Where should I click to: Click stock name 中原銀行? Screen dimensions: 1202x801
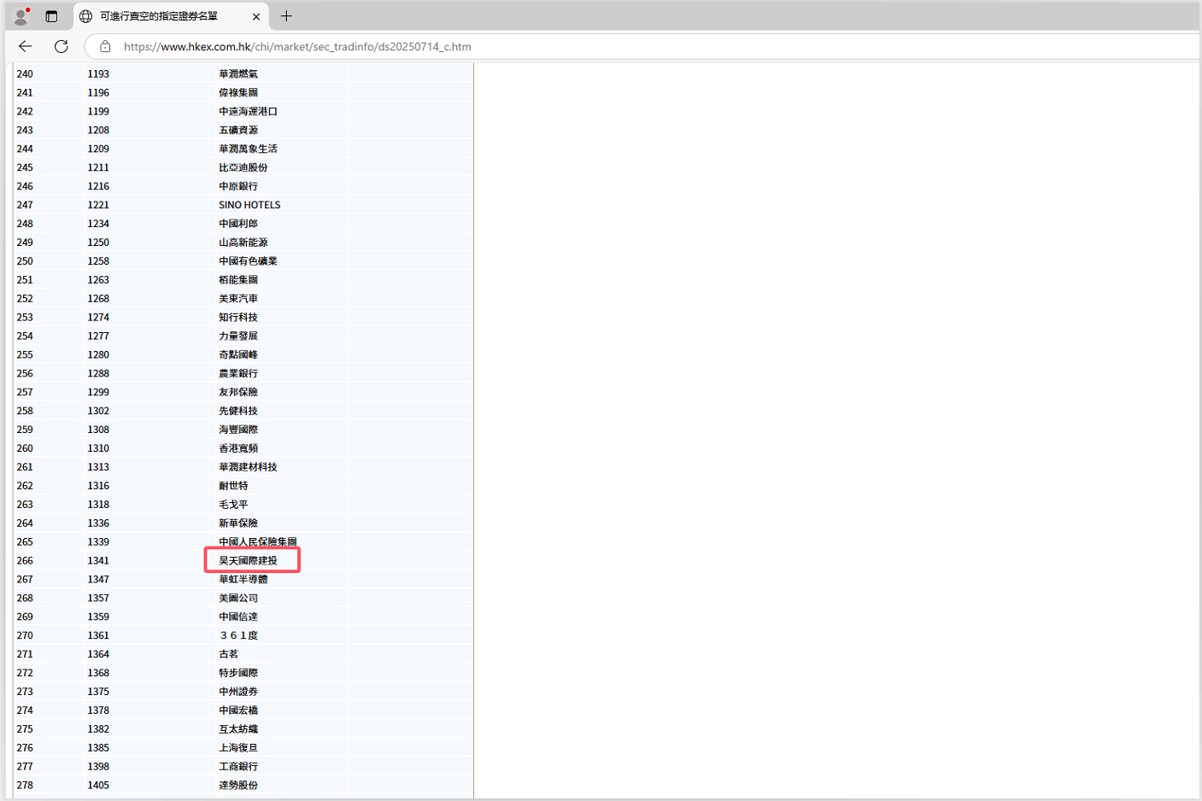tap(238, 187)
